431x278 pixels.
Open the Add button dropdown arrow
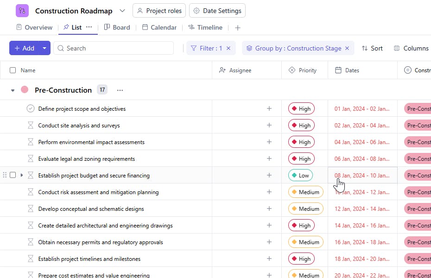pyautogui.click(x=44, y=48)
